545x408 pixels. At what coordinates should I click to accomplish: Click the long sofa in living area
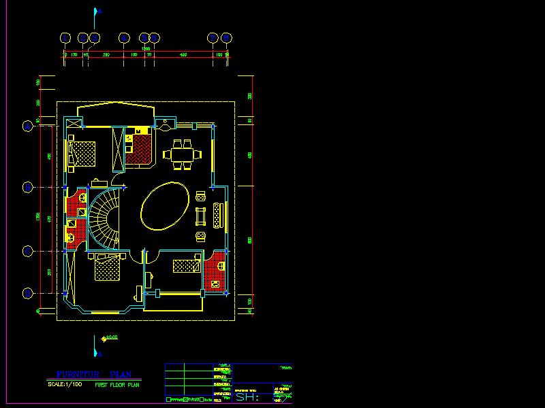pos(218,216)
